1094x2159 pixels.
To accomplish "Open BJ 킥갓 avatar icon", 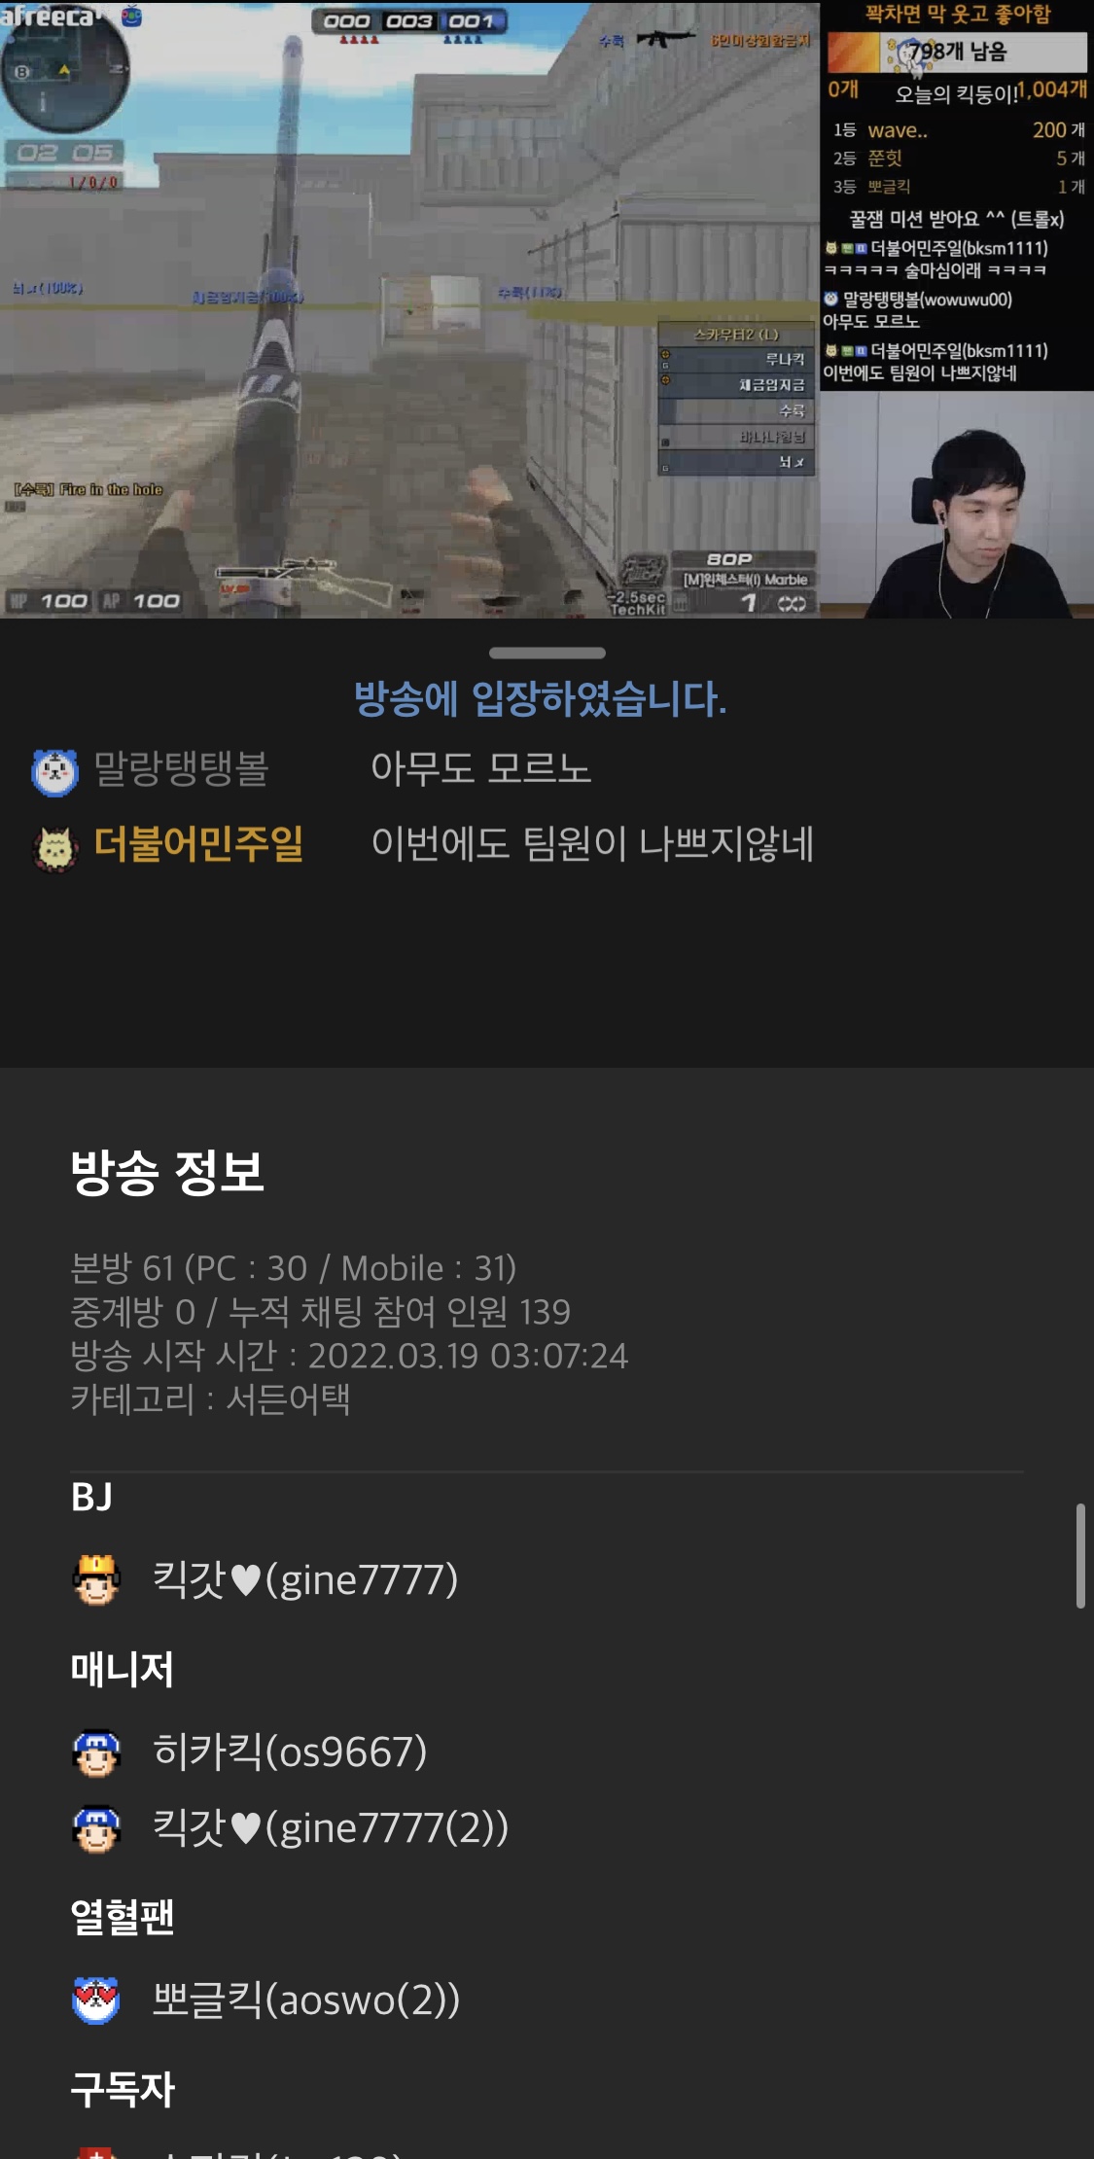I will 96,1579.
